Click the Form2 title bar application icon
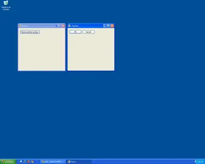This screenshot has width=205, height=164. coord(69,26)
